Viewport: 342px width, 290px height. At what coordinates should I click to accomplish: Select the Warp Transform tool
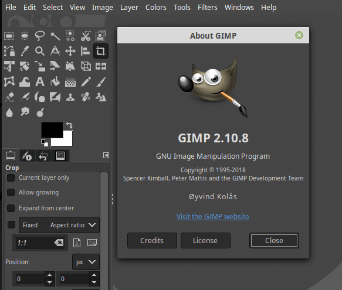coord(25,81)
